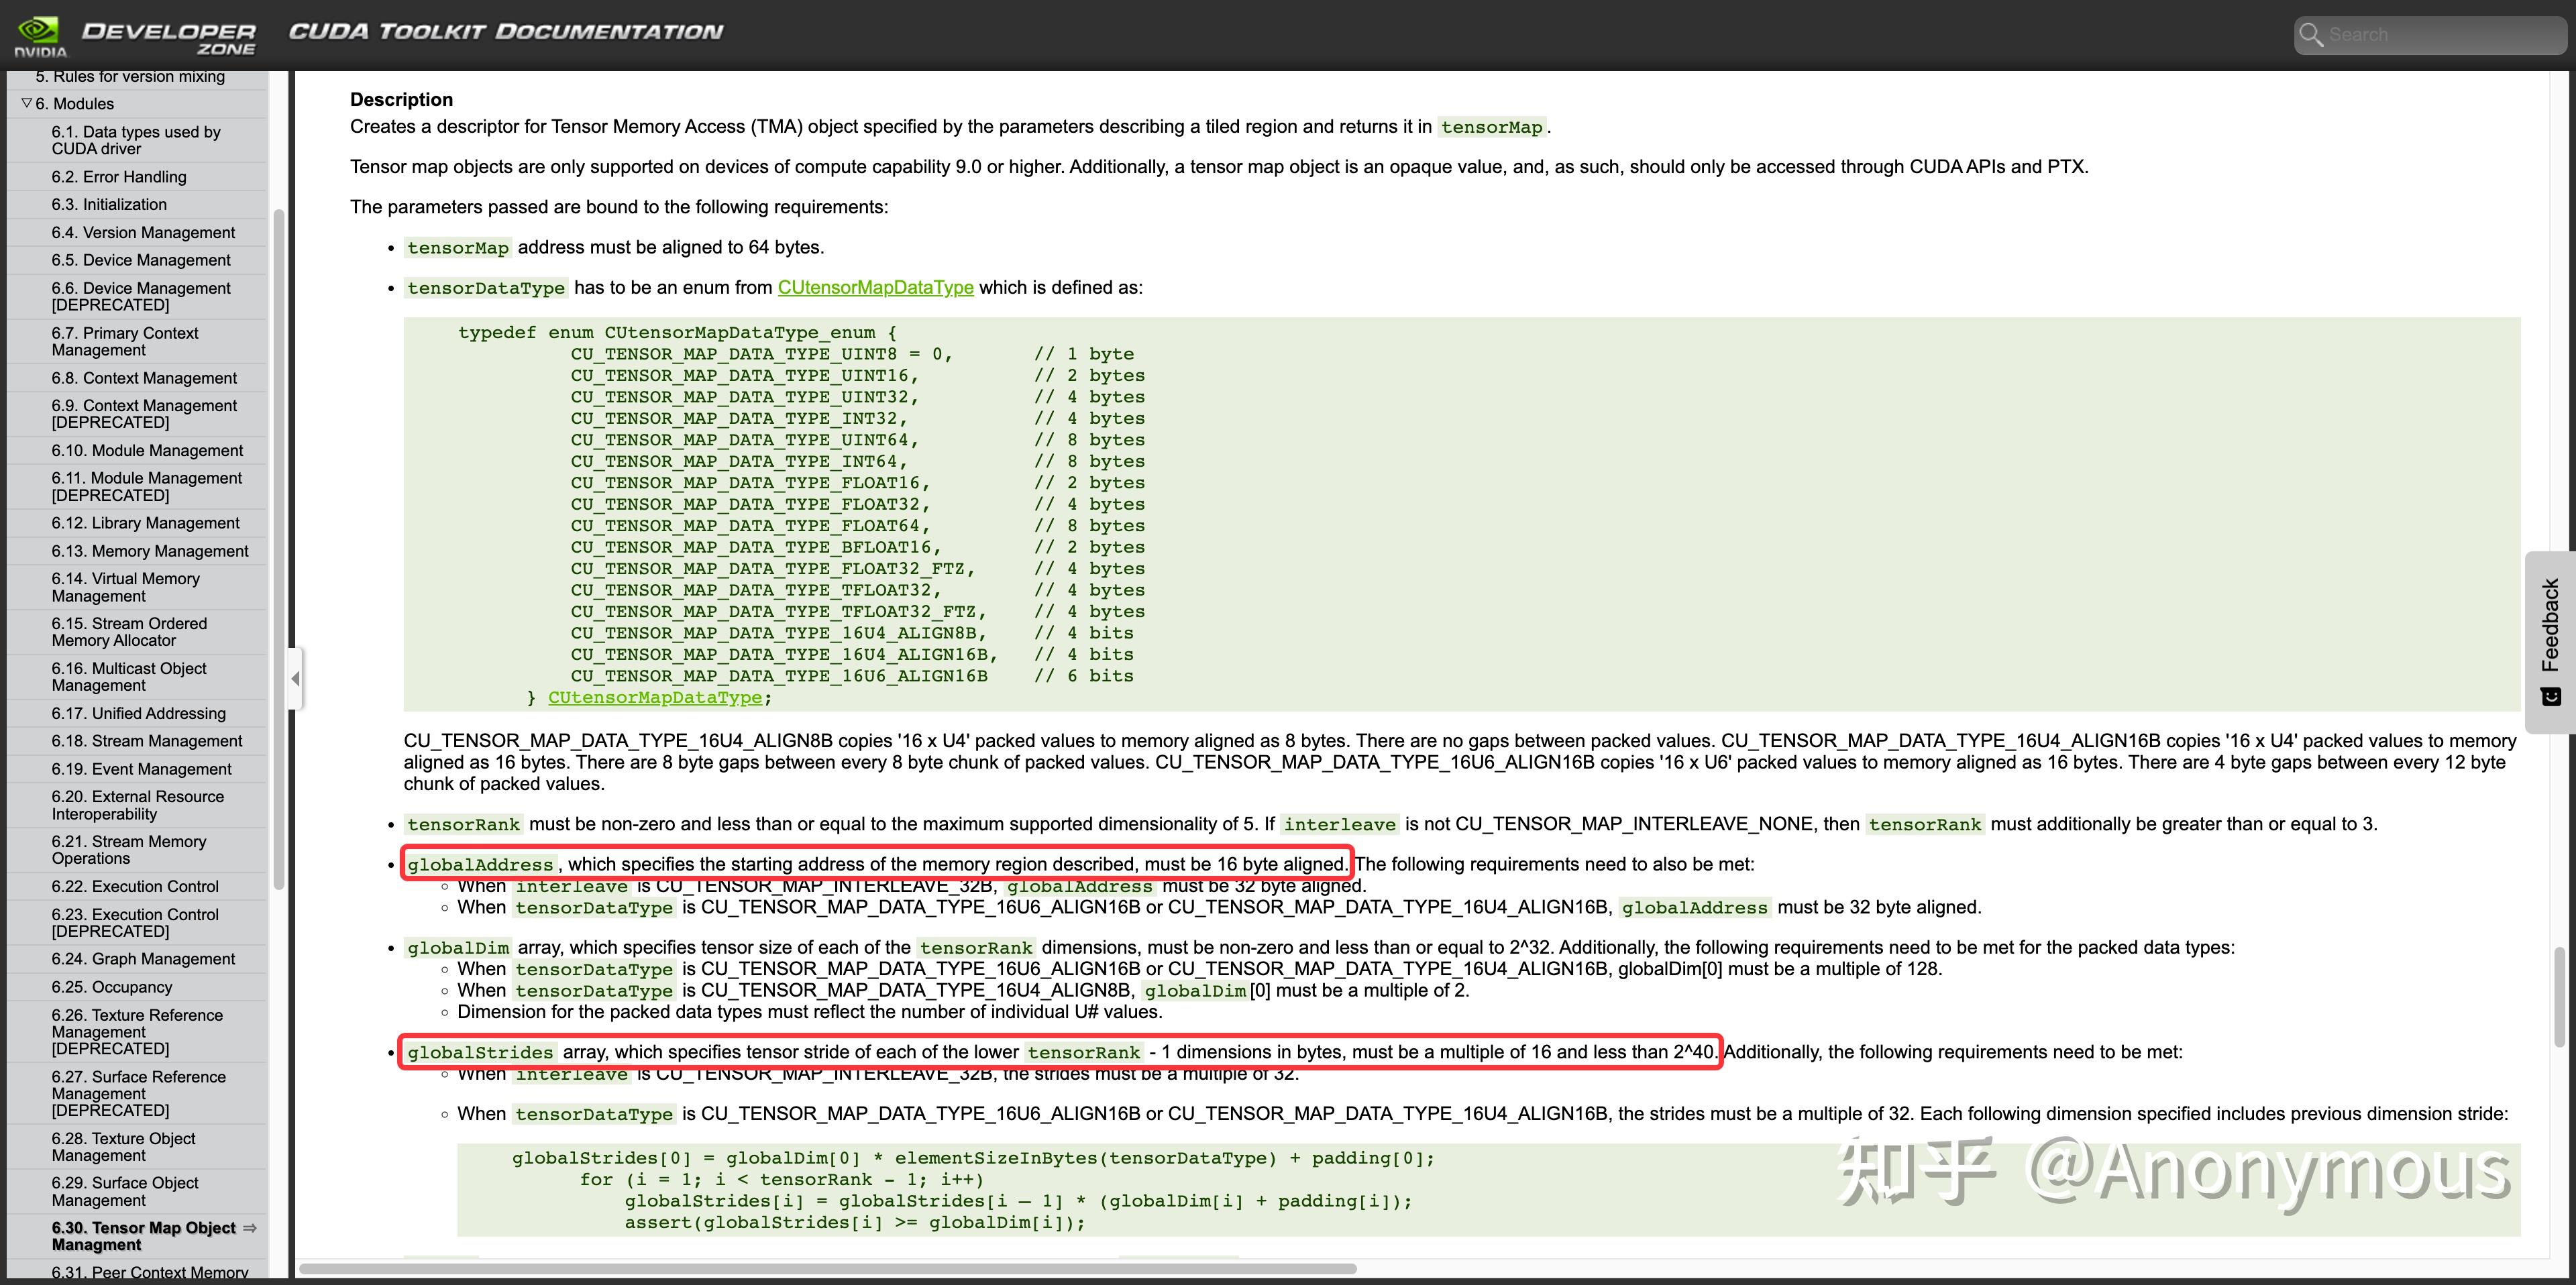2576x1285 pixels.
Task: Open 6.18. Stream Management page
Action: [147, 741]
